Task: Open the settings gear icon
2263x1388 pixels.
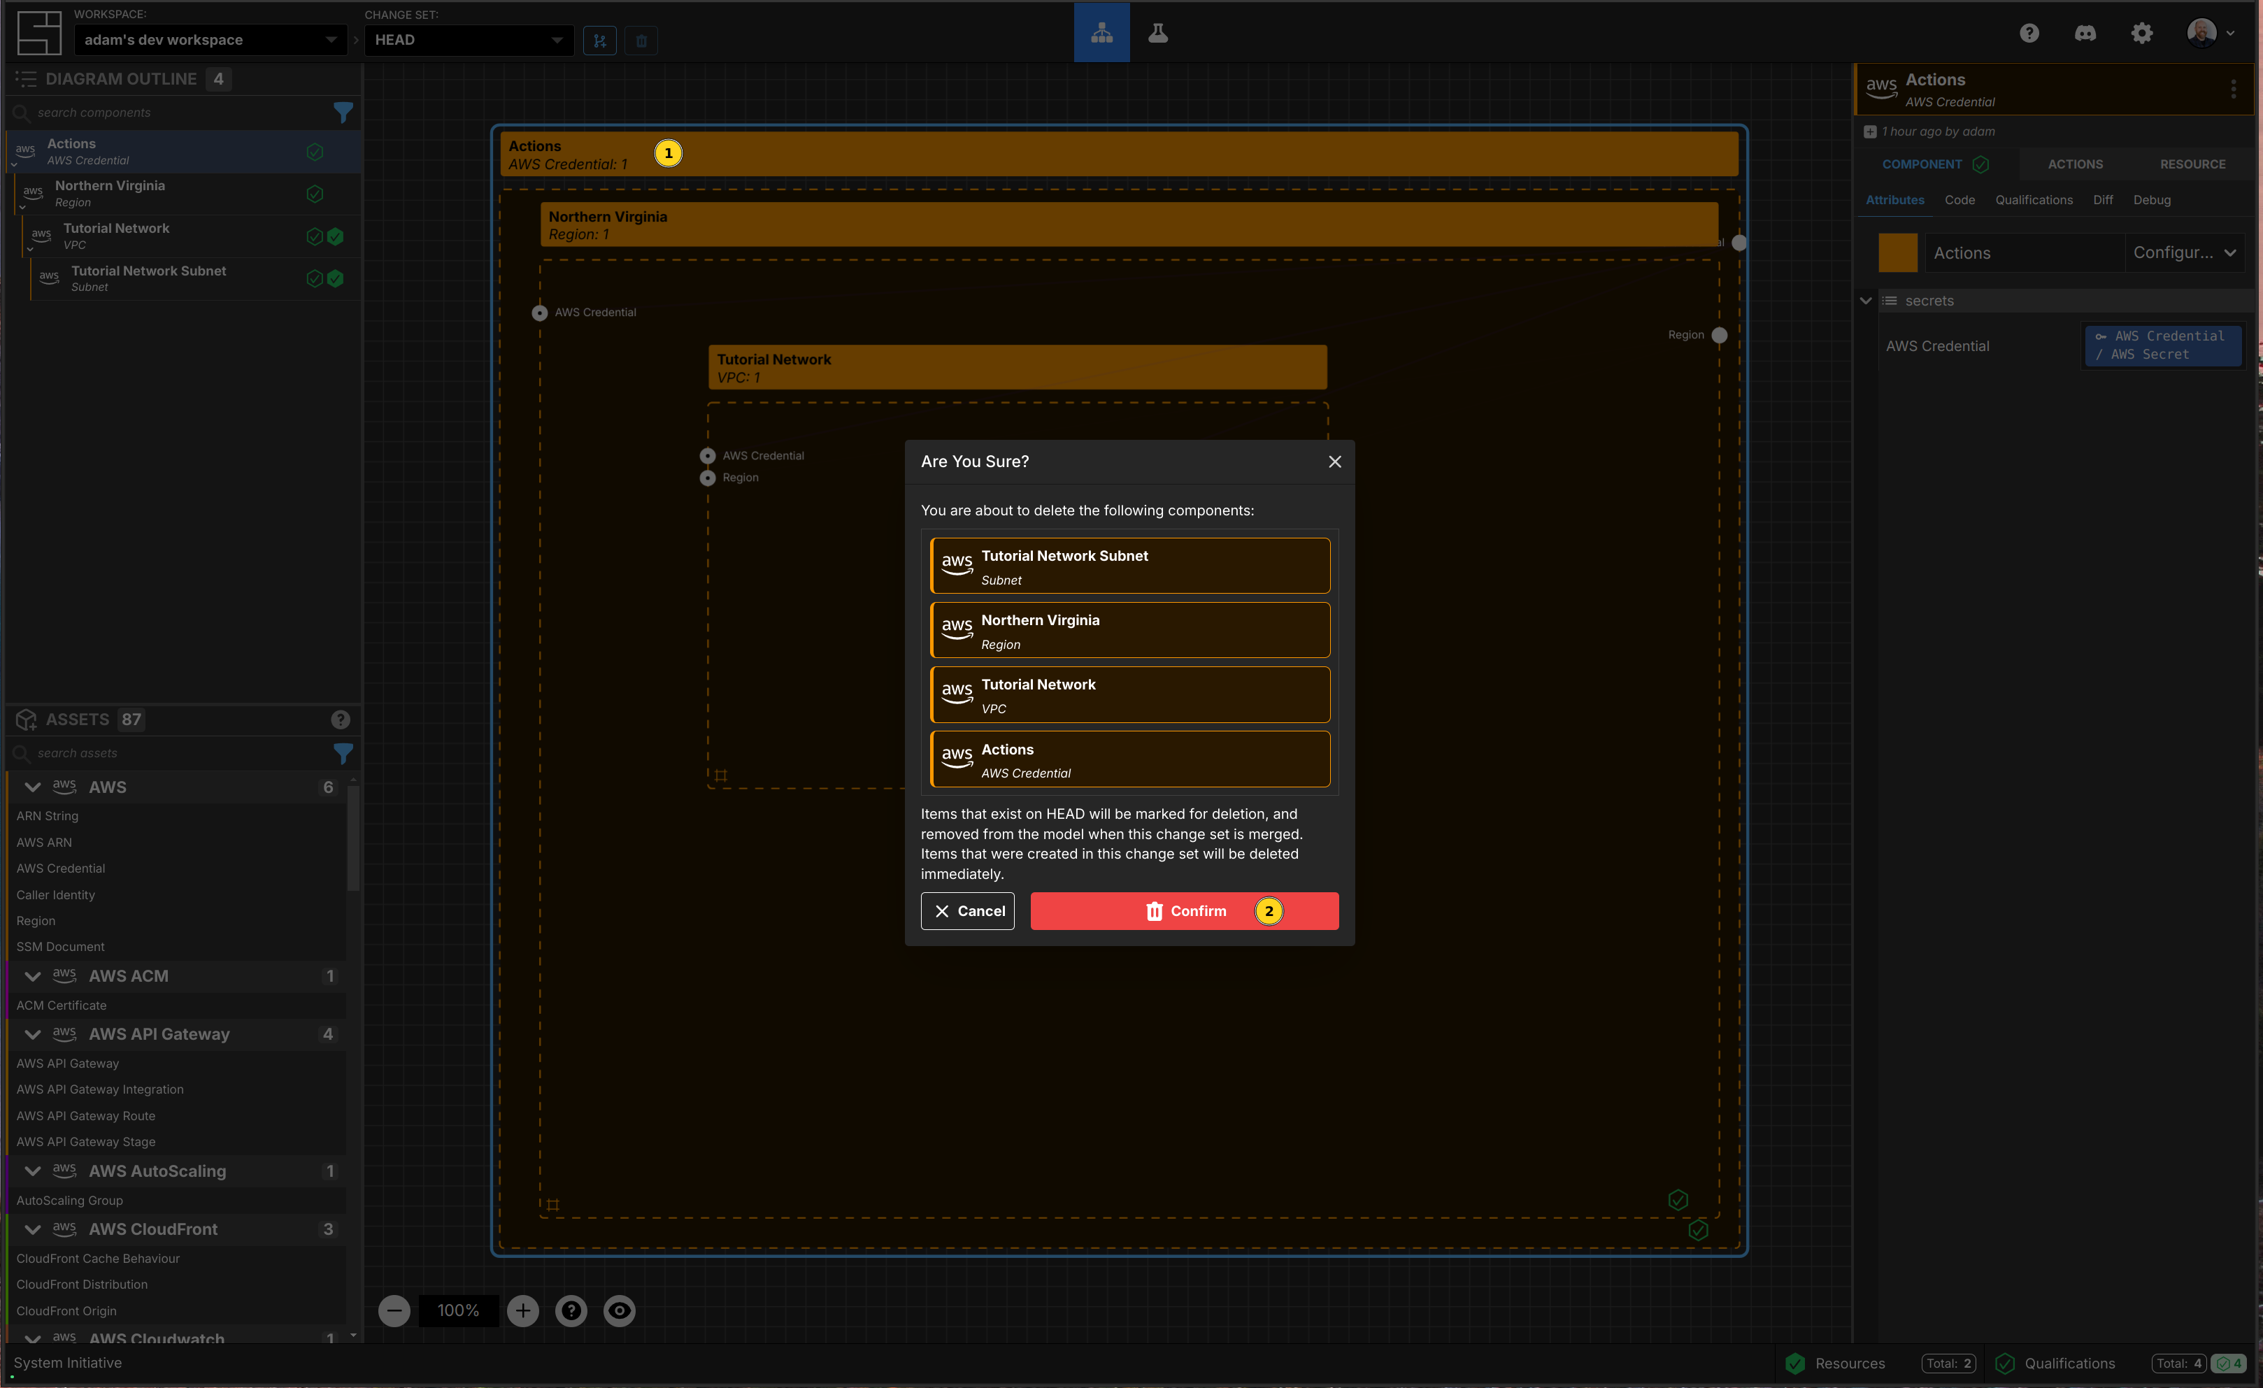Action: [x=2141, y=33]
